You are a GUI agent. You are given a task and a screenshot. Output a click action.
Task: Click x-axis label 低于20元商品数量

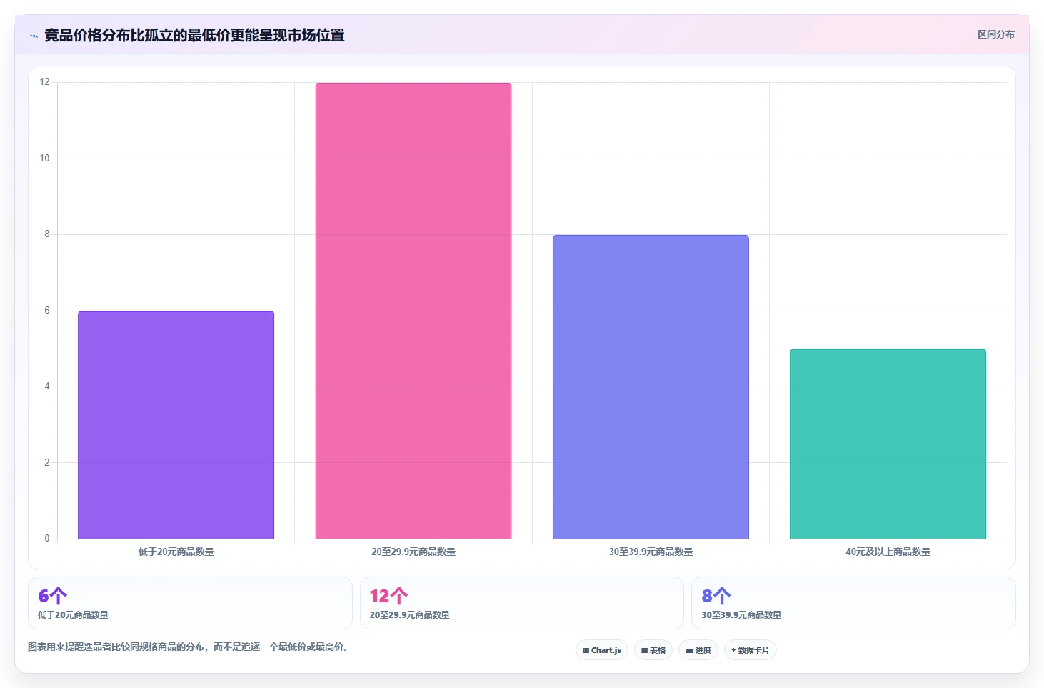176,552
